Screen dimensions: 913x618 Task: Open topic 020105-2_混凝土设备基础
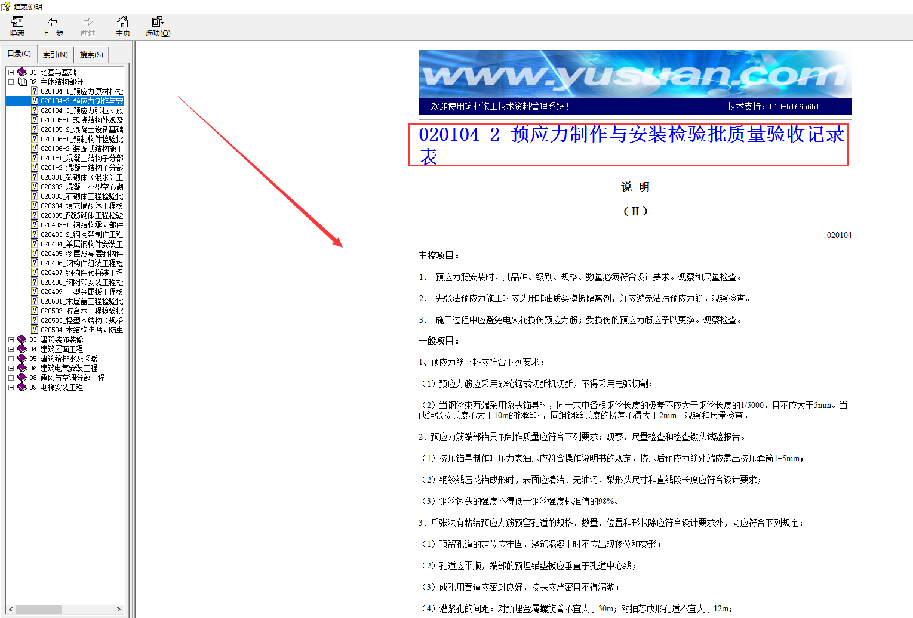82,129
